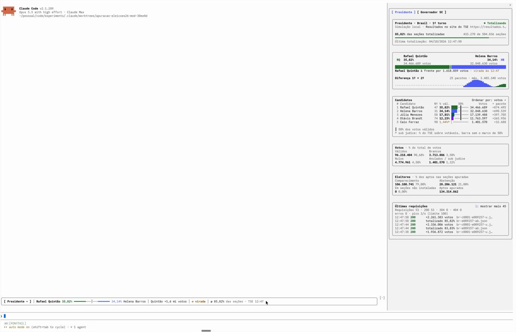This screenshot has width=516, height=332.
Task: Expand requests with 'mostrar mais 45'
Action: click(x=490, y=207)
